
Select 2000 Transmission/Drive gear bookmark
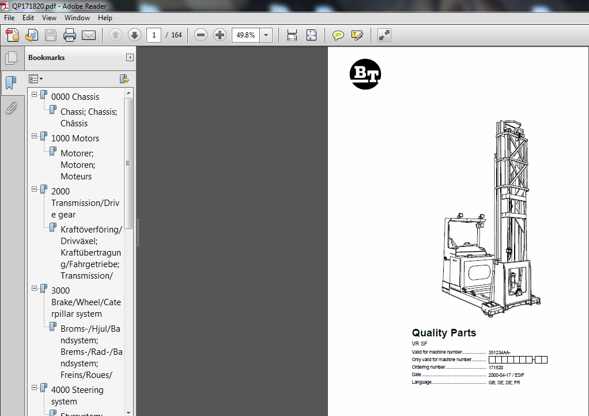pyautogui.click(x=85, y=203)
